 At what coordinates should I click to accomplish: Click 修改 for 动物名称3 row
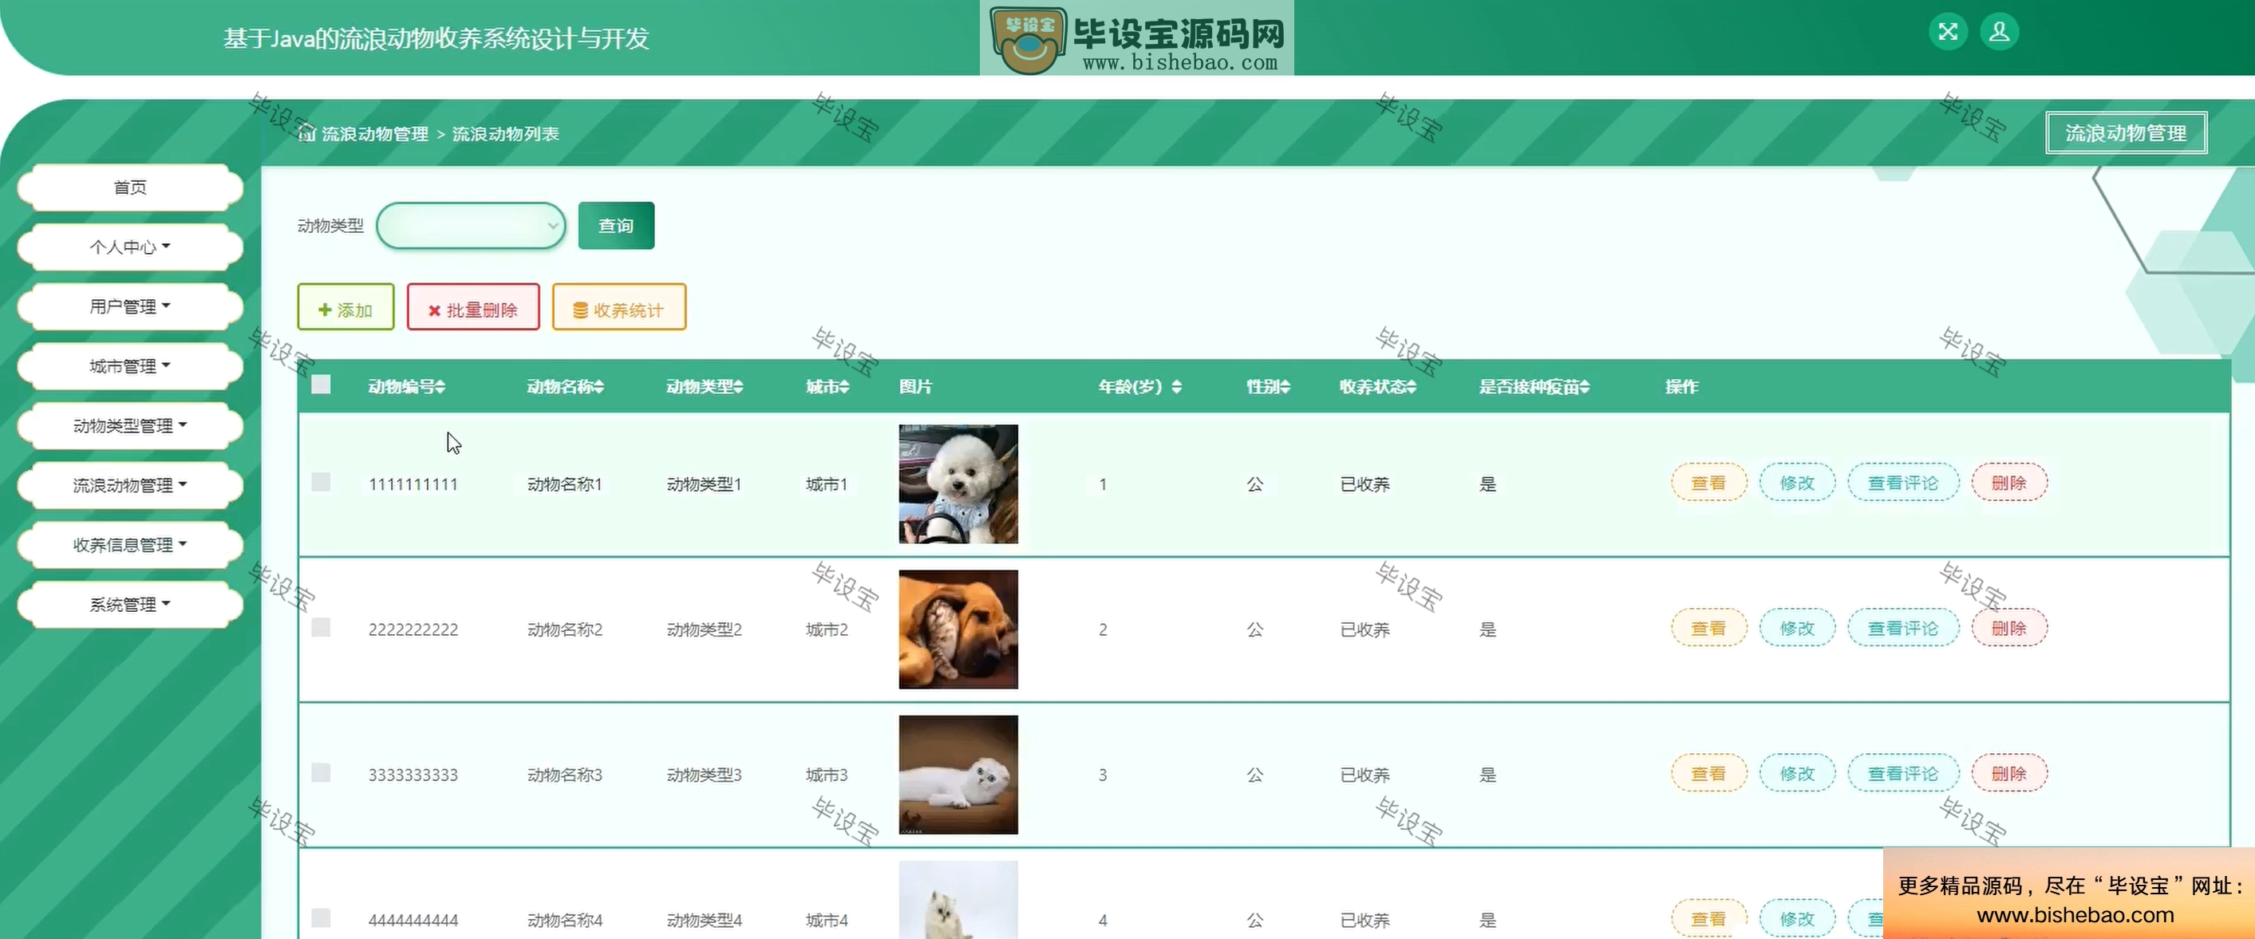1797,773
